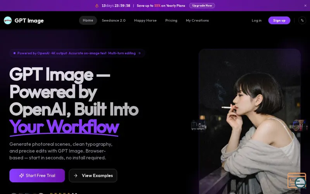Click the flame icon in banner
The width and height of the screenshot is (310, 194).
[x=97, y=5]
